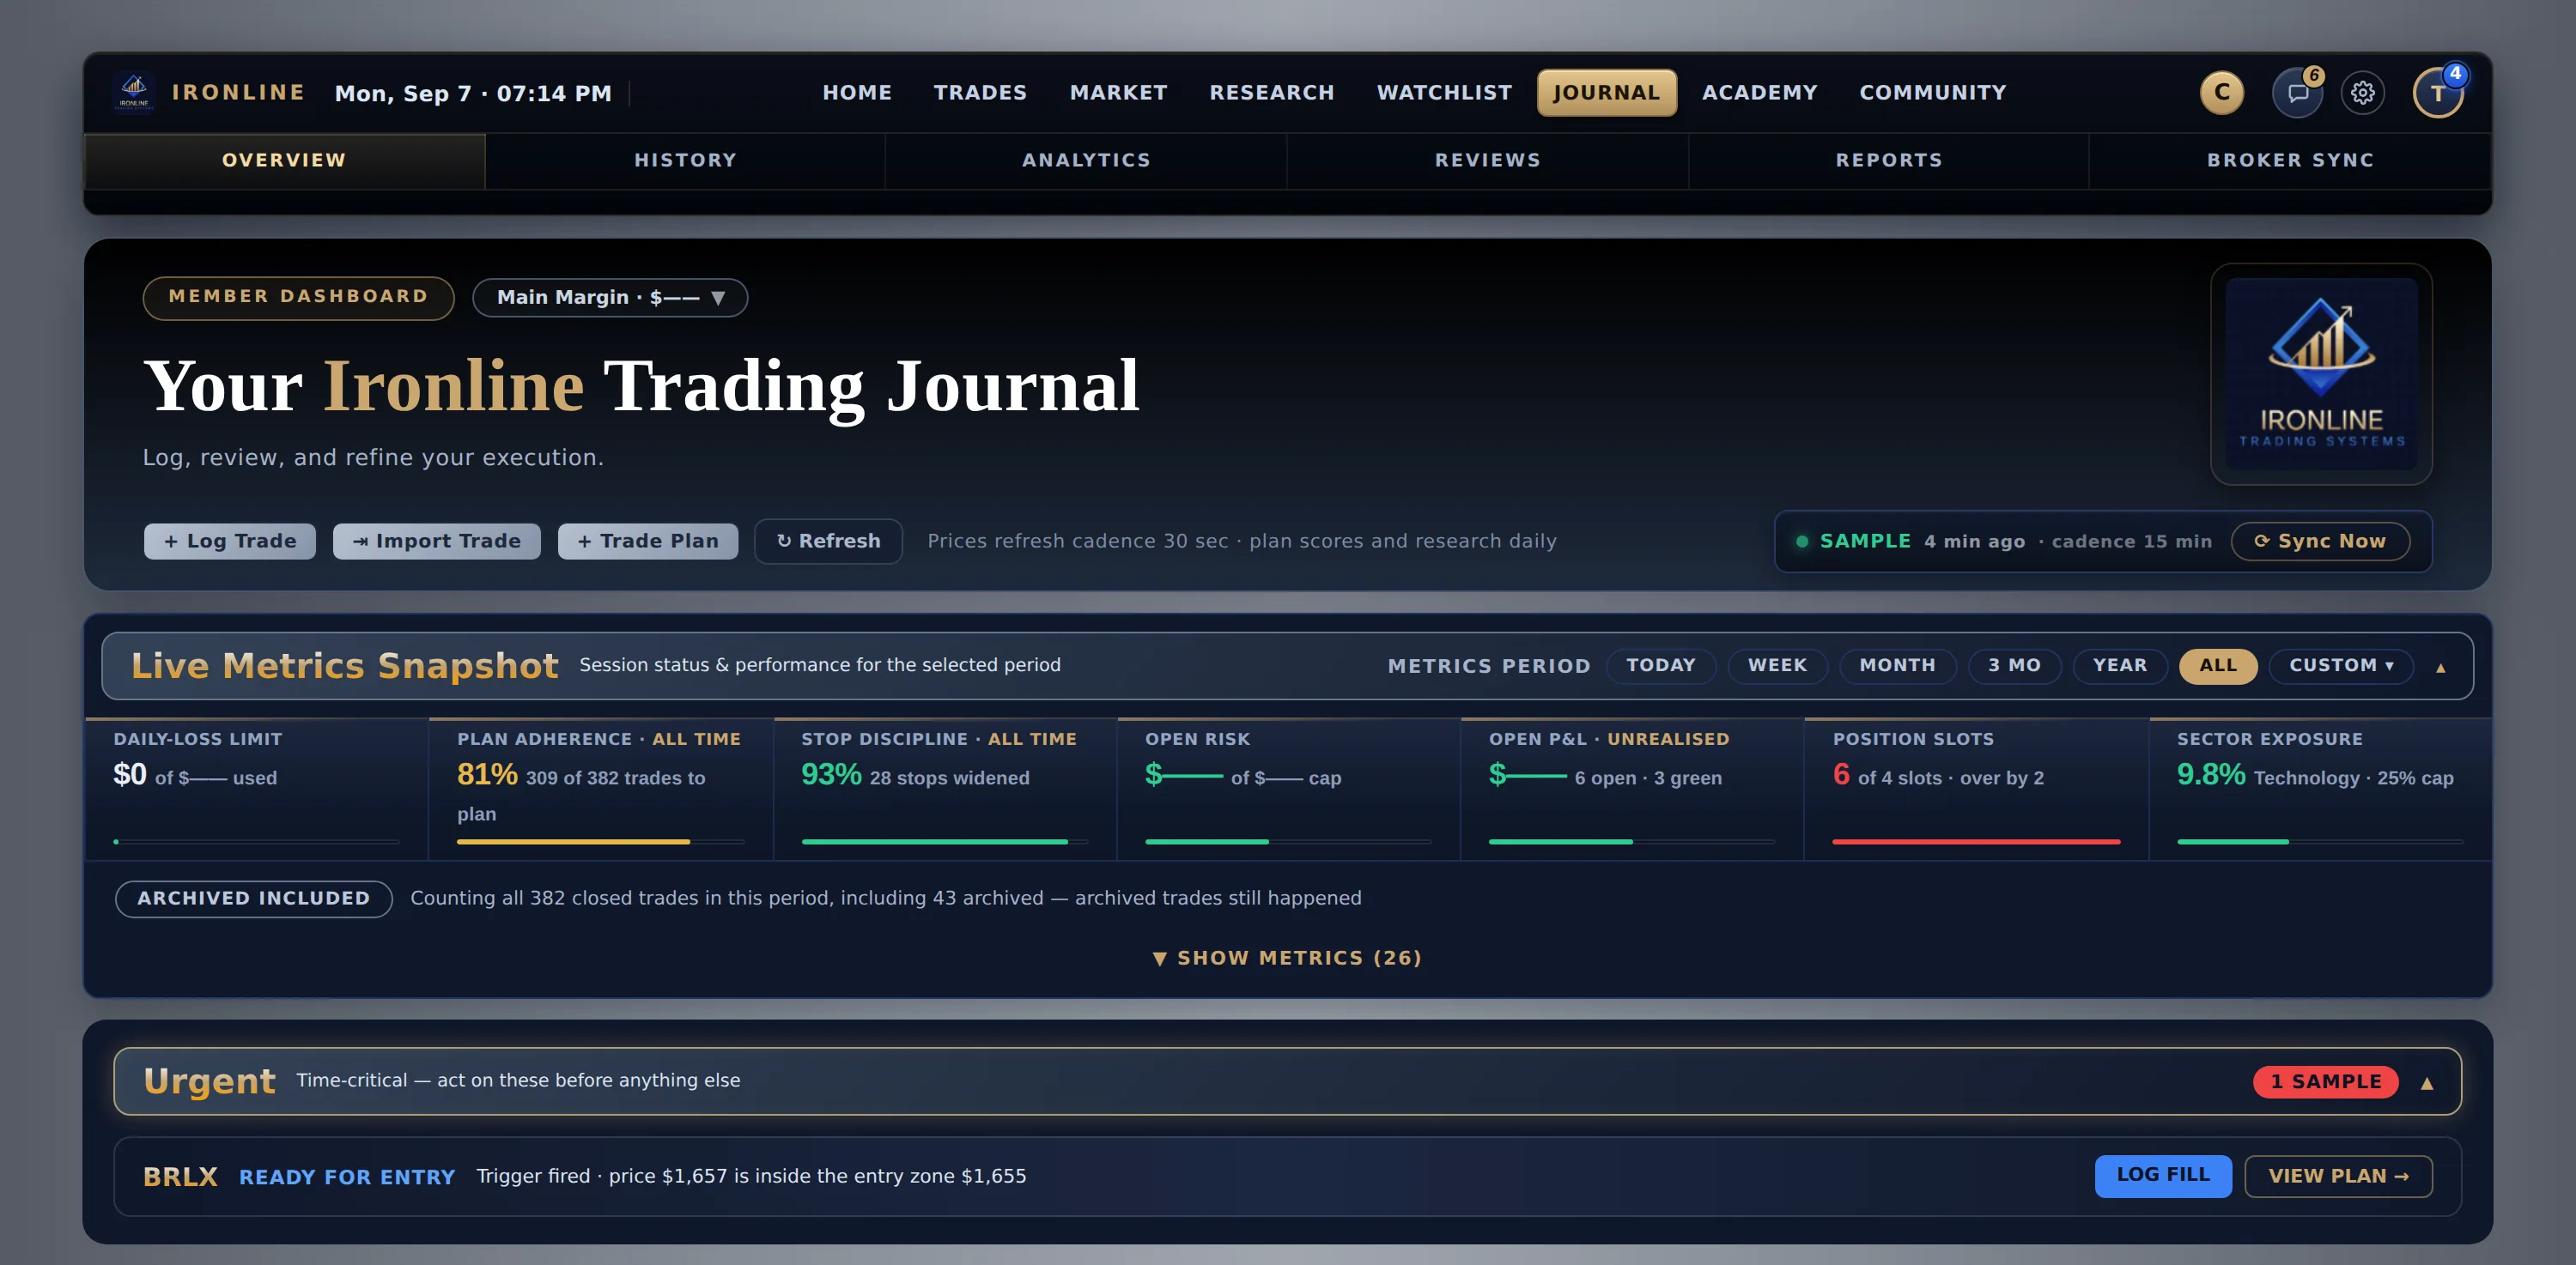Screen dimensions: 2576x1265
Task: Click the Sector Exposure progress bar
Action: 2320,843
